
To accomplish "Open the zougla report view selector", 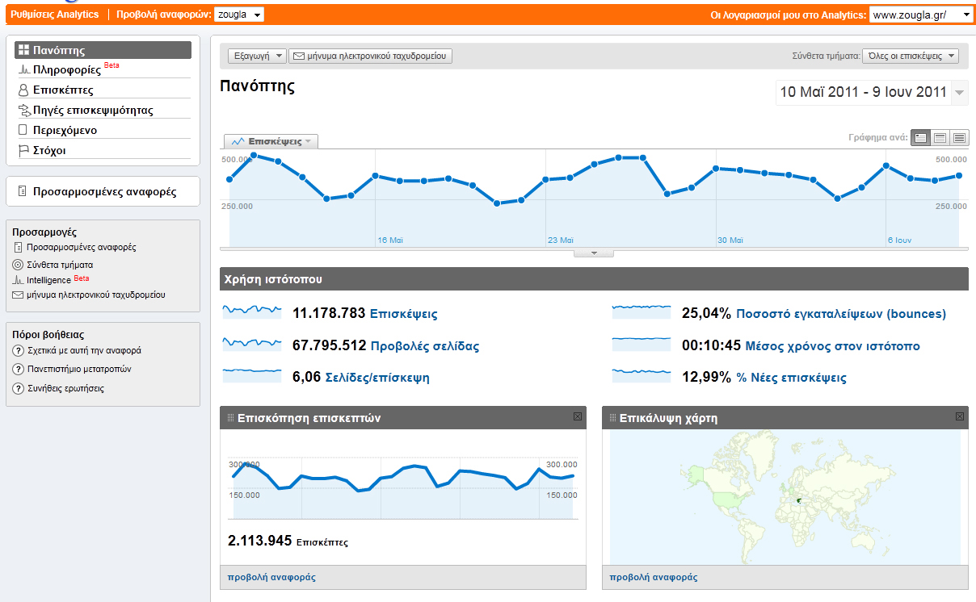I will click(x=240, y=15).
